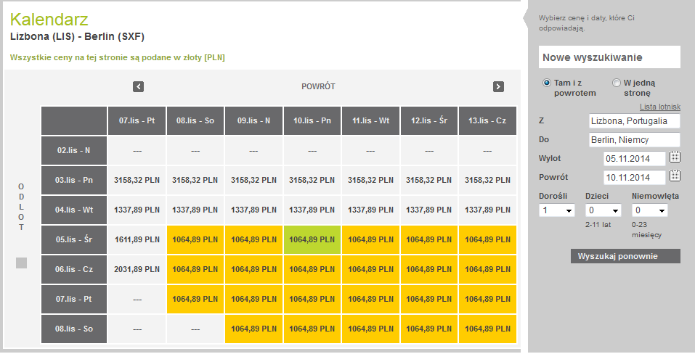Open the Lista lotnisk link
Image resolution: width=695 pixels, height=354 pixels.
click(660, 107)
